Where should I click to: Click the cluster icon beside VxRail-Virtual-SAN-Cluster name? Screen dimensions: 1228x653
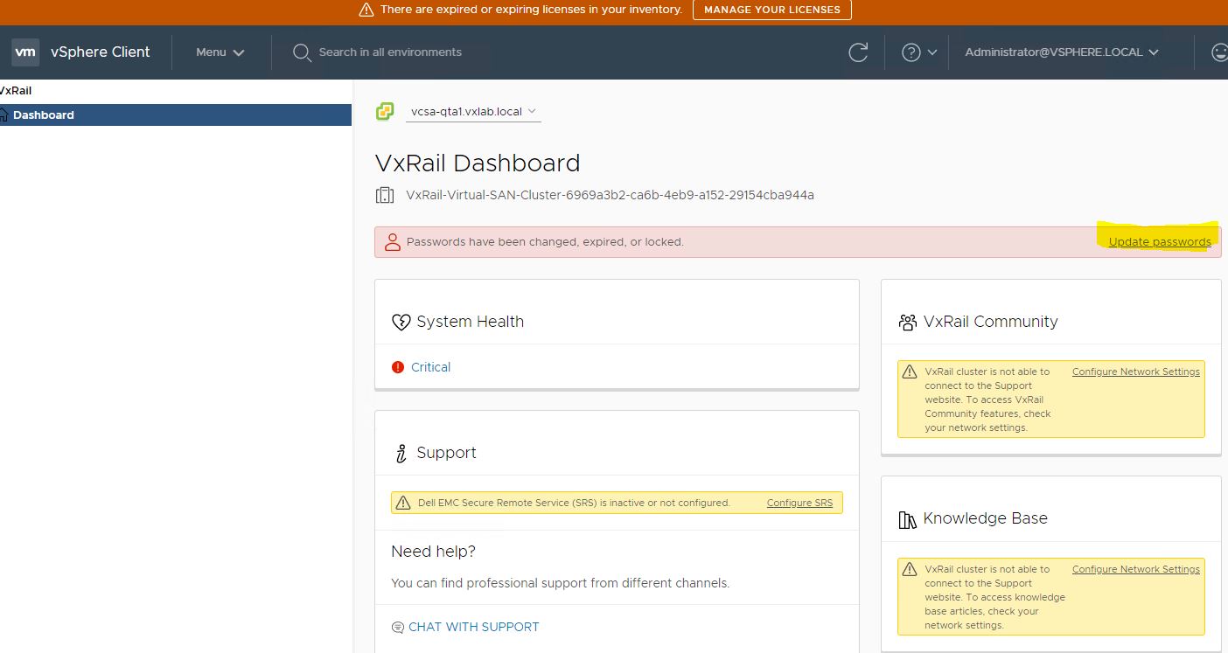tap(385, 194)
